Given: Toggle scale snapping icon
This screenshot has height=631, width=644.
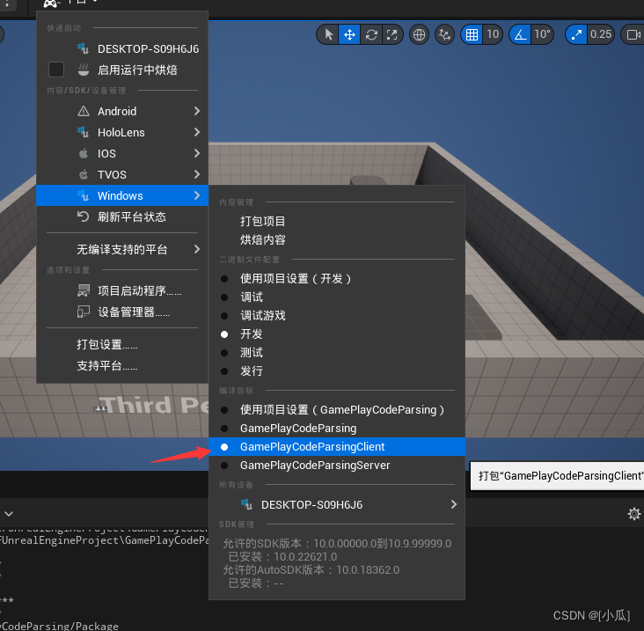Looking at the screenshot, I should (x=576, y=34).
